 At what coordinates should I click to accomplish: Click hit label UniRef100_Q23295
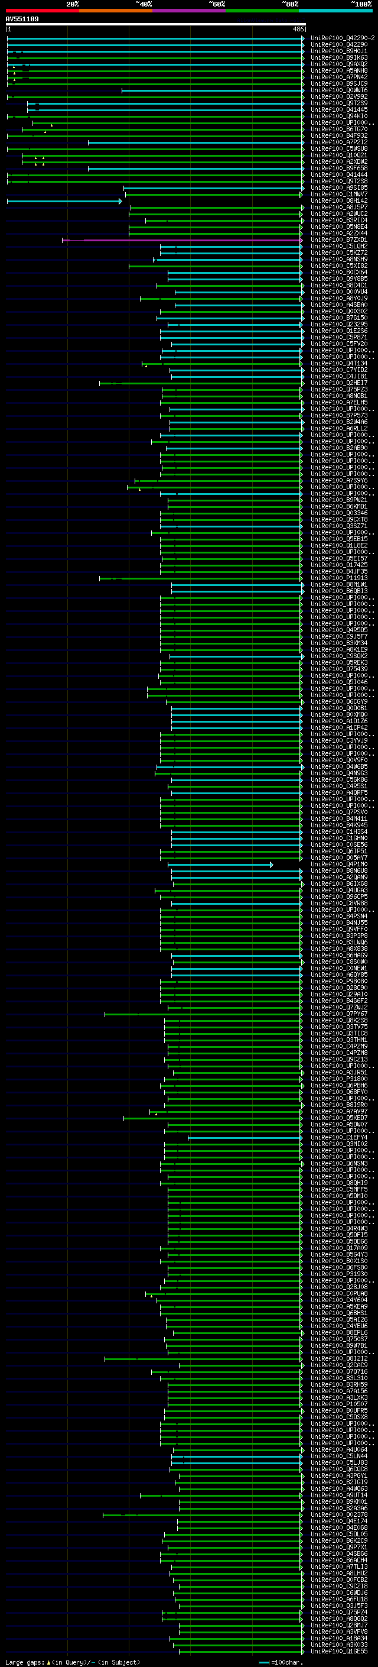click(x=338, y=324)
